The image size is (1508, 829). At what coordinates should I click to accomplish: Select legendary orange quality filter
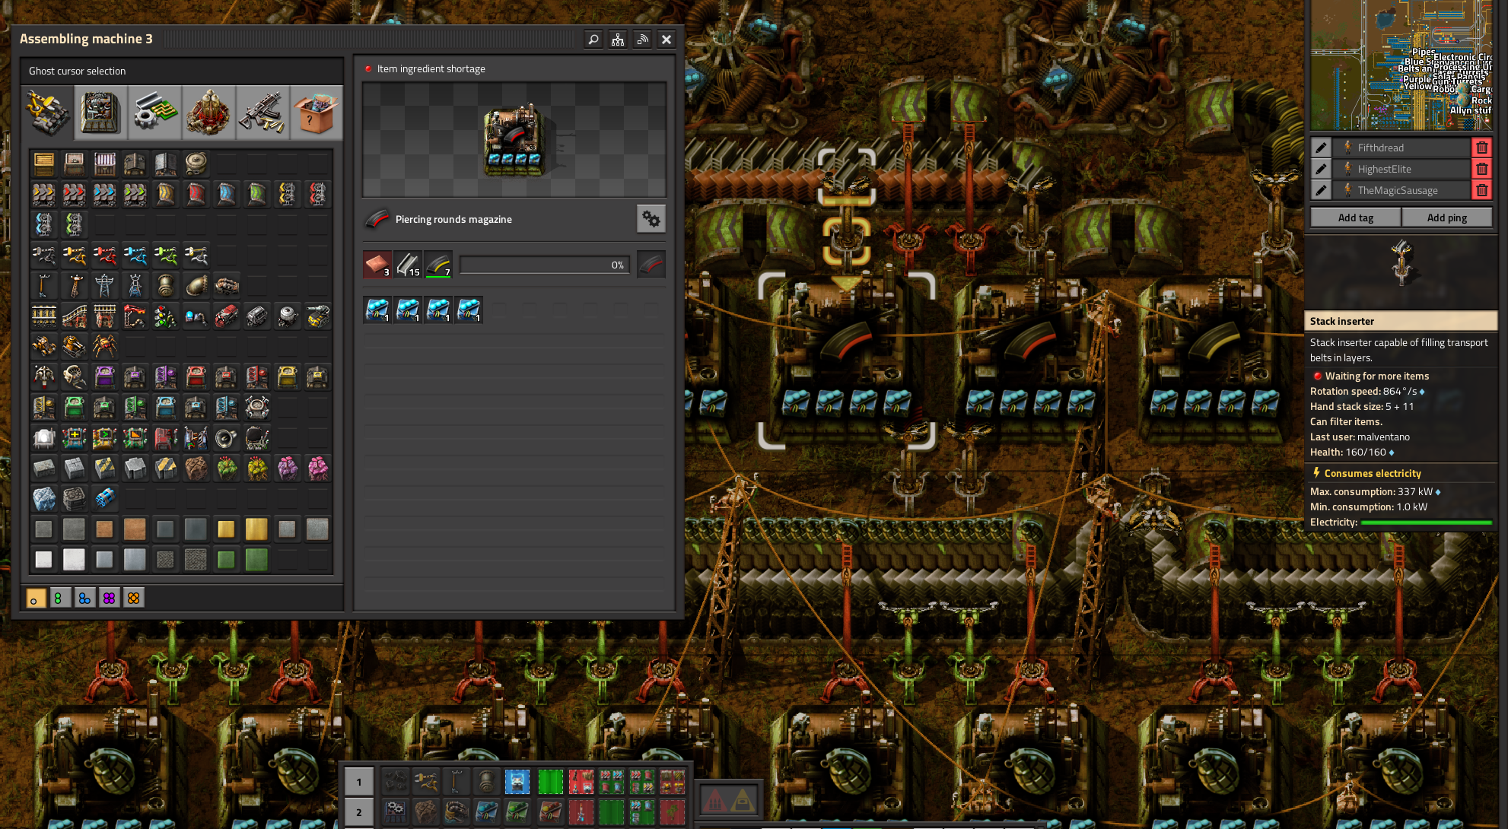click(x=133, y=598)
